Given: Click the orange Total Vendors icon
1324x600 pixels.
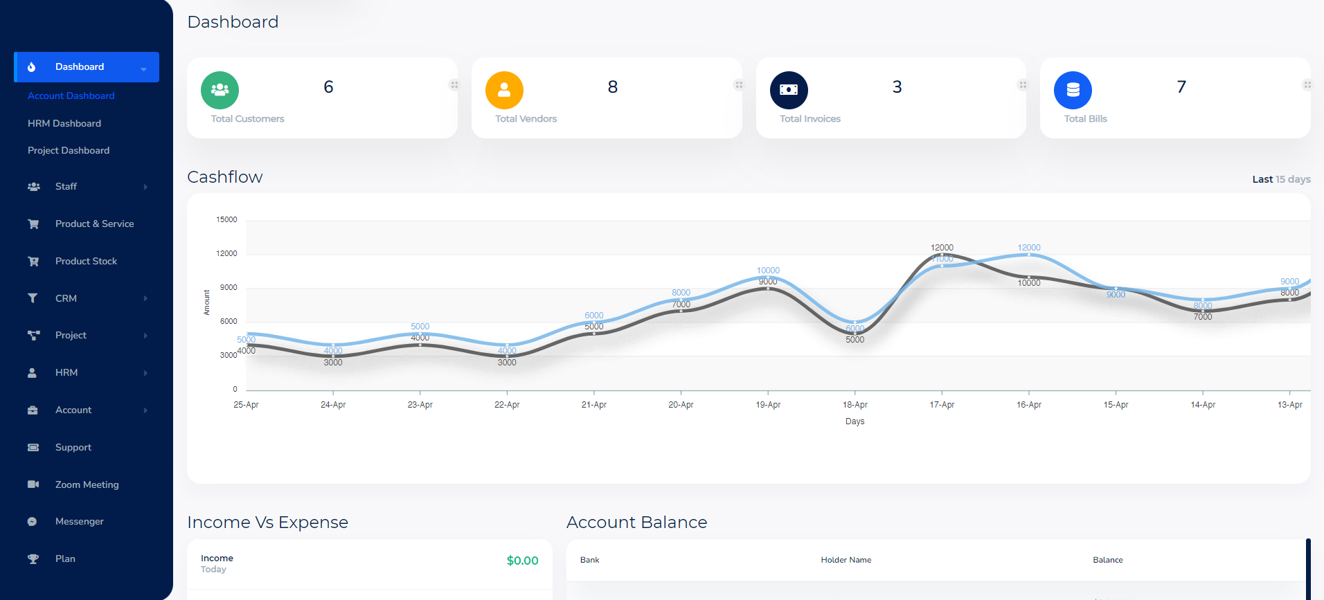Looking at the screenshot, I should (504, 90).
